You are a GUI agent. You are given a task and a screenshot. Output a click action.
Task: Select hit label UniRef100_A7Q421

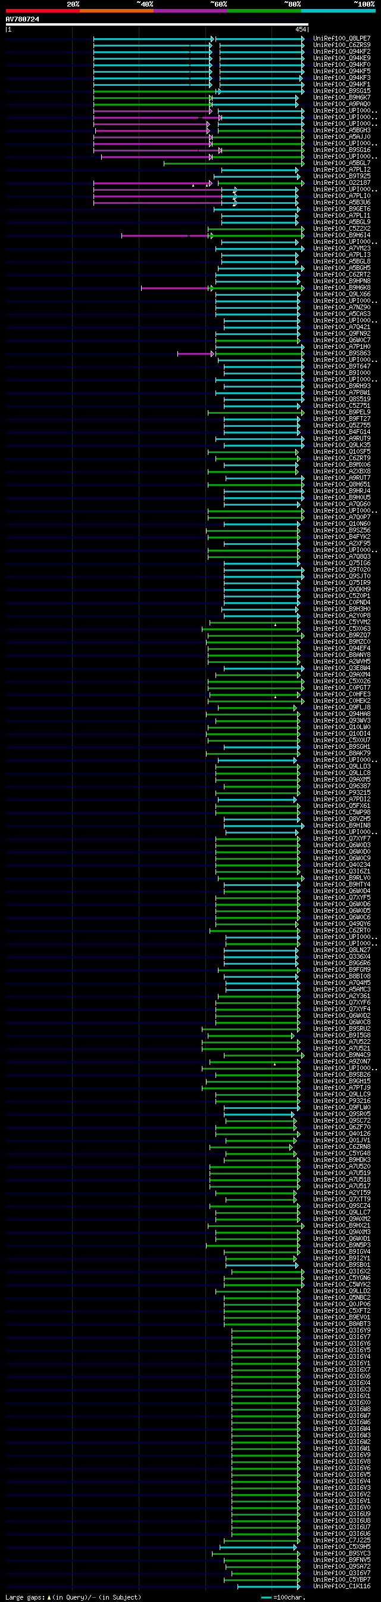(x=342, y=327)
